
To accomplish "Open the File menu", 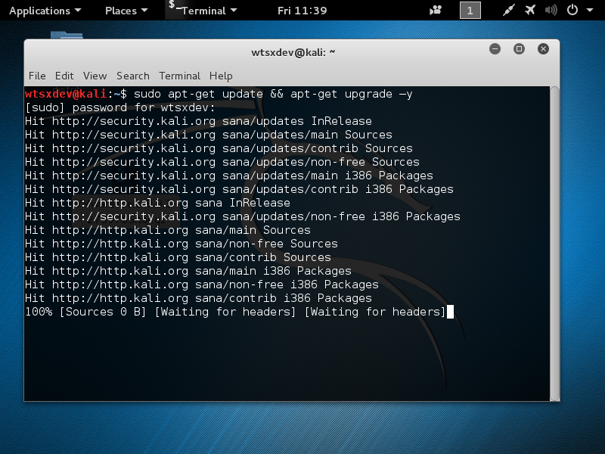I will coord(36,76).
